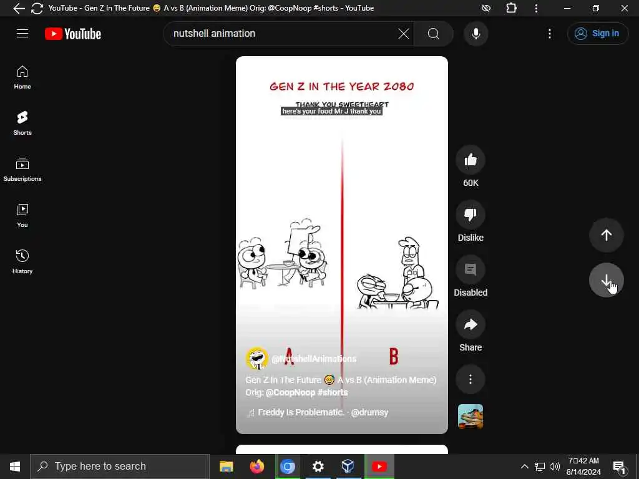639x479 pixels.
Task: Click the Sign in button
Action: (597, 34)
